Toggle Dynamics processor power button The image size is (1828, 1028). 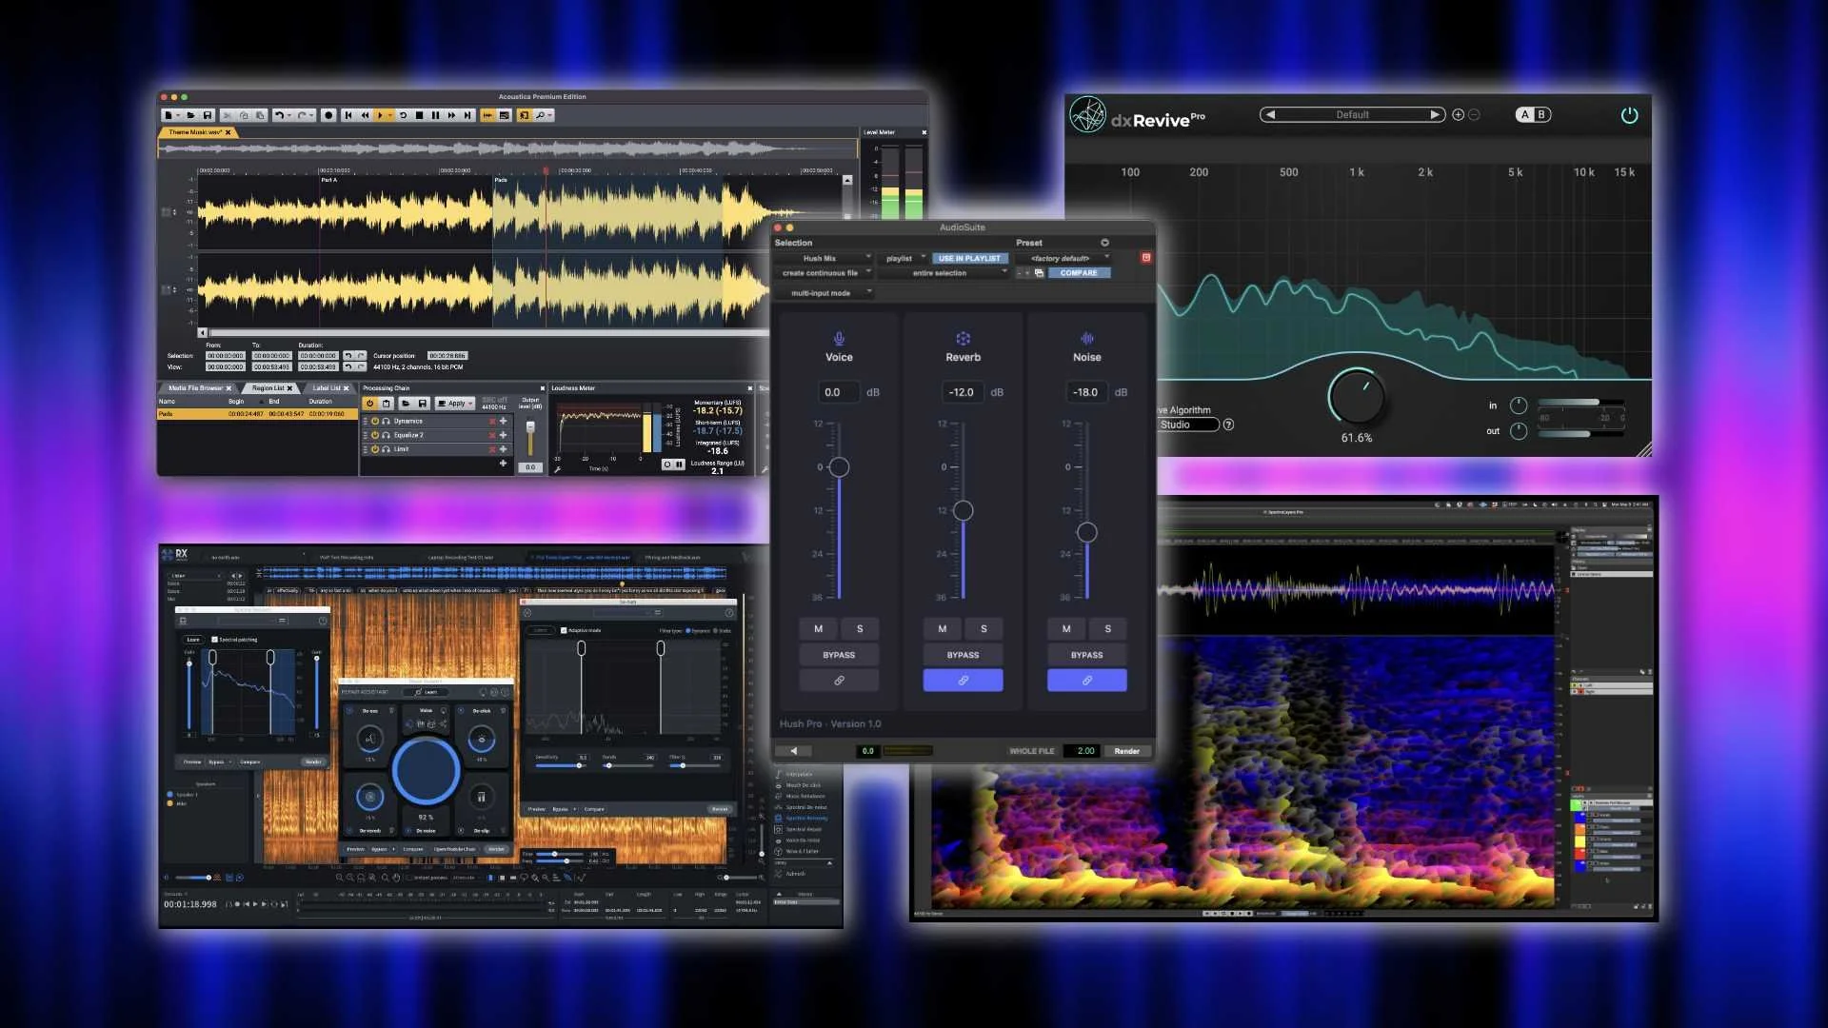[375, 421]
